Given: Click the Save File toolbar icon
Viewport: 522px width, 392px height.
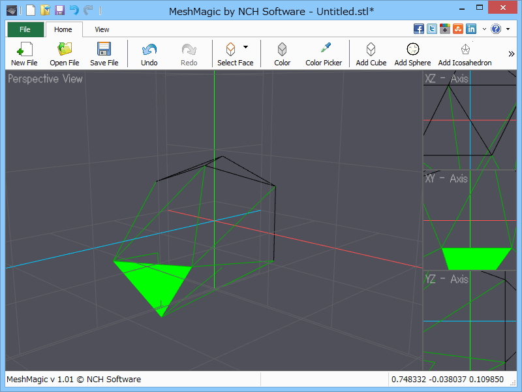Looking at the screenshot, I should pos(104,54).
